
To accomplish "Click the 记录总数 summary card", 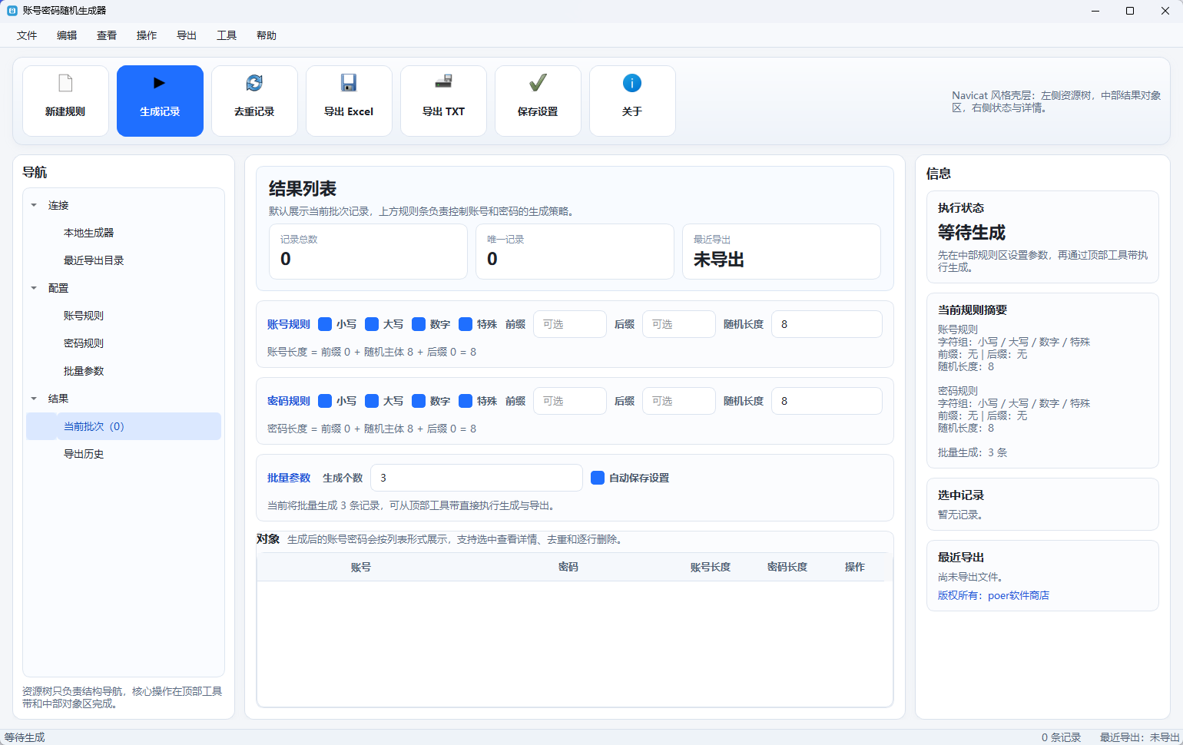I will (x=368, y=251).
